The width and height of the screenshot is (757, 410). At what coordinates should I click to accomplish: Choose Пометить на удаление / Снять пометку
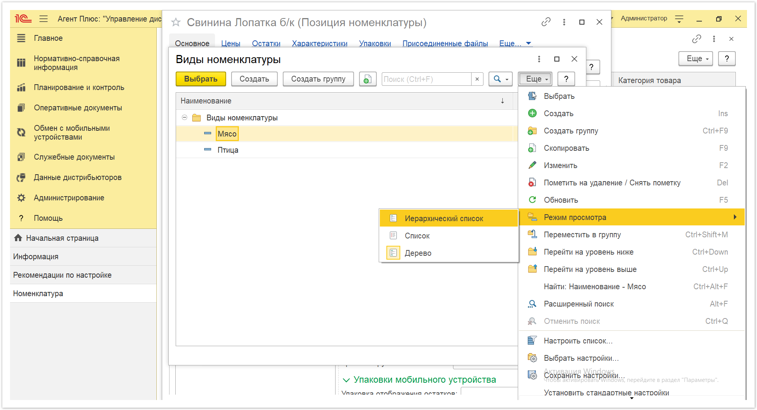pos(631,183)
